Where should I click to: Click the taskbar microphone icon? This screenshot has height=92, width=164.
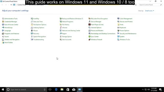tap(45, 89)
